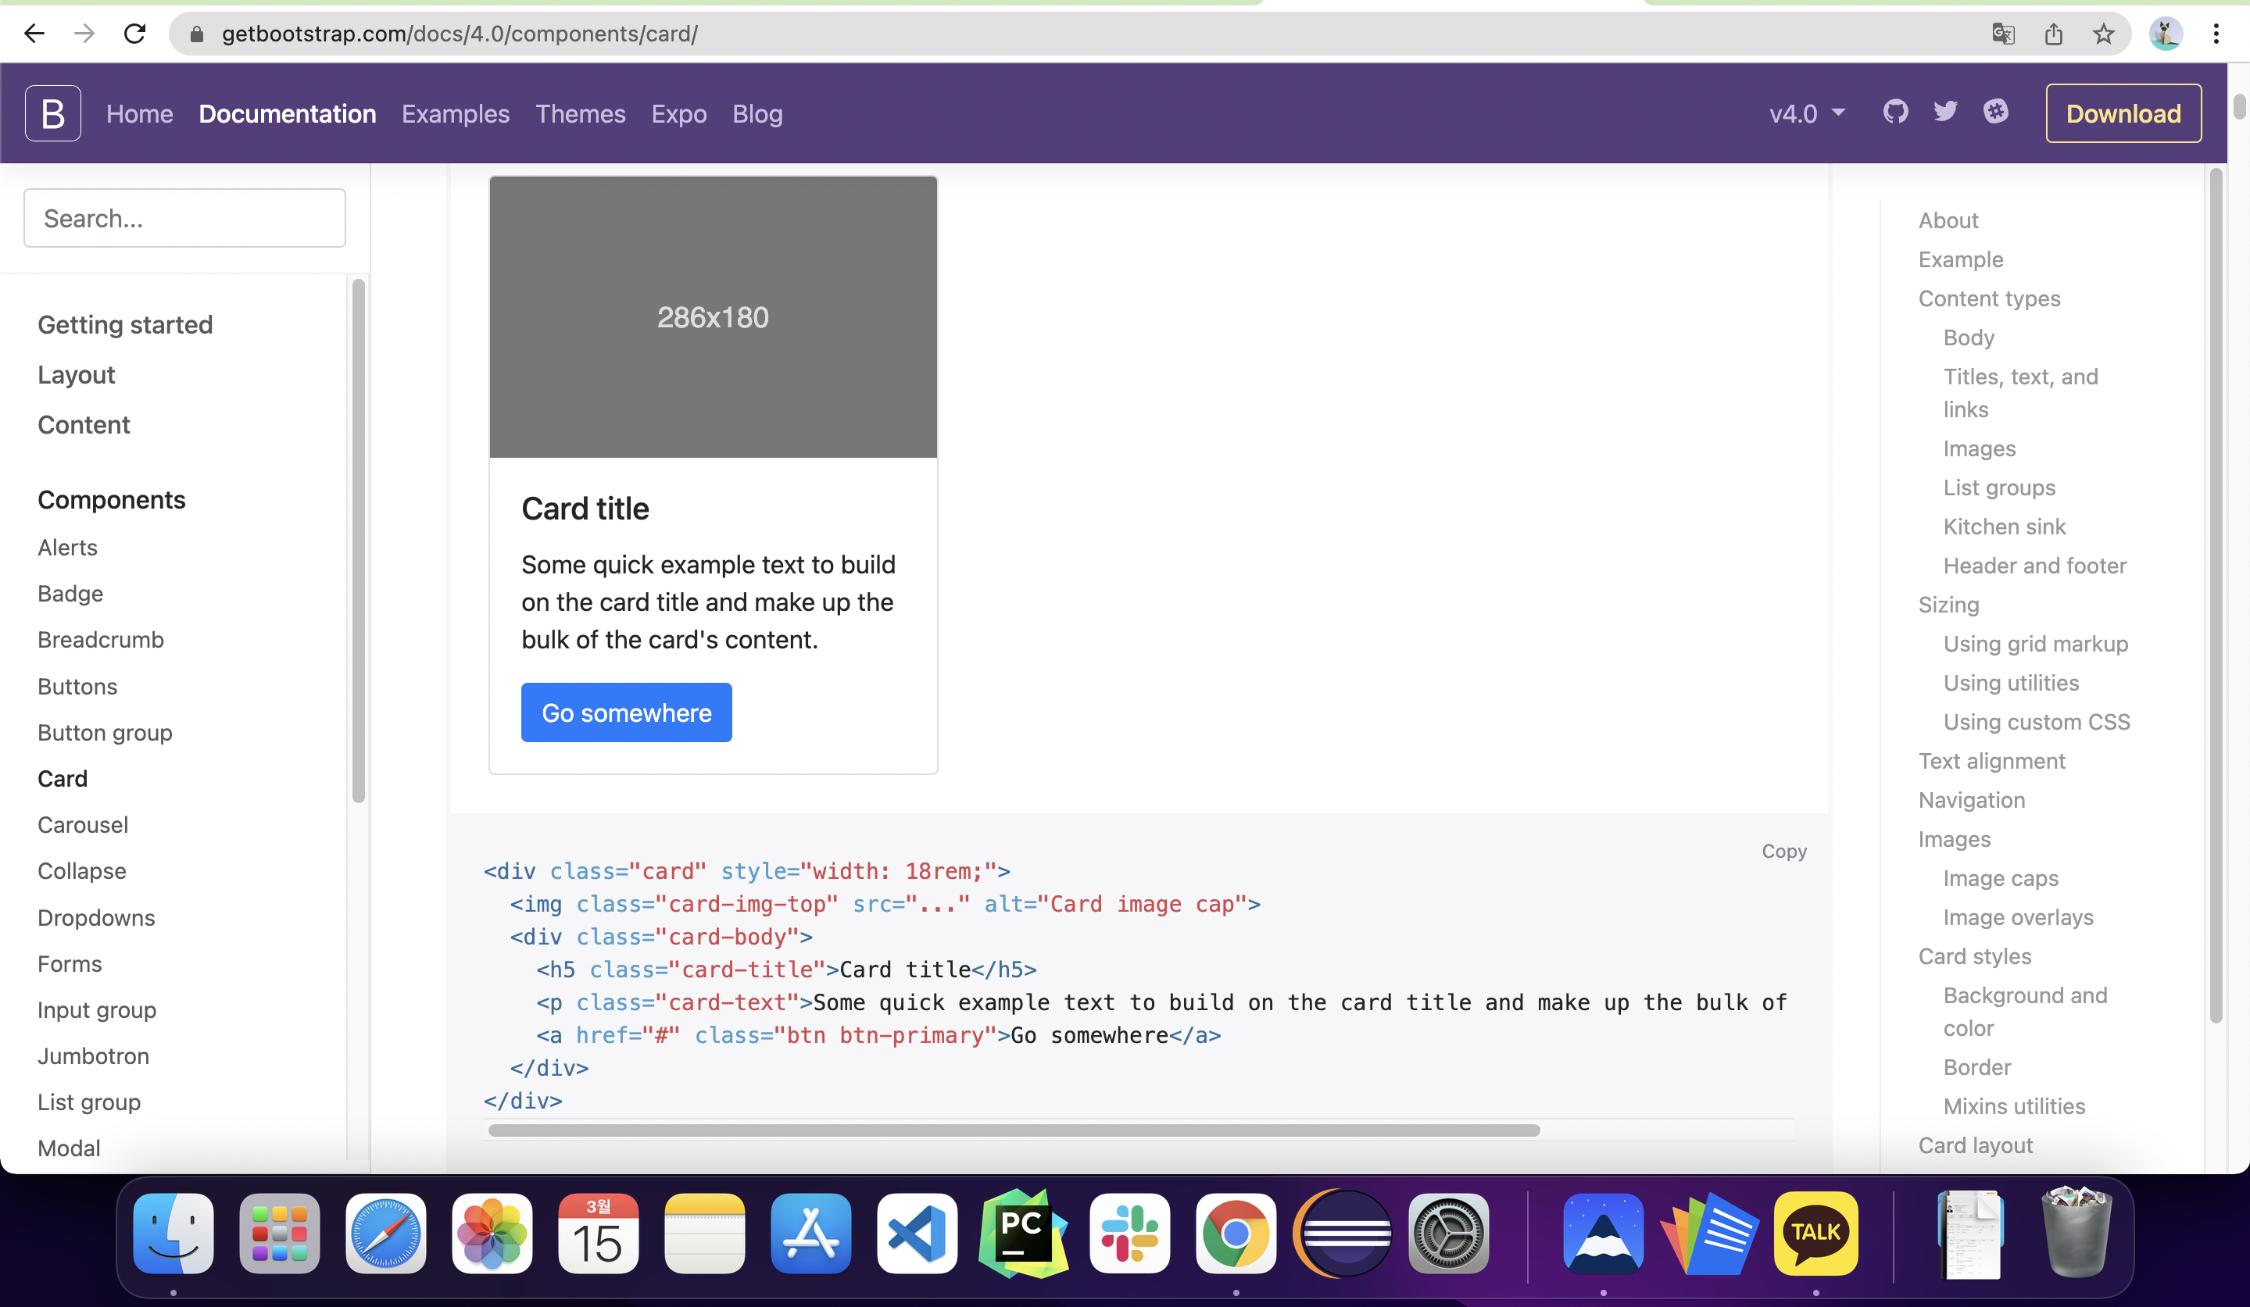
Task: Launch Visual Studio Code from the dock
Action: pyautogui.click(x=917, y=1233)
